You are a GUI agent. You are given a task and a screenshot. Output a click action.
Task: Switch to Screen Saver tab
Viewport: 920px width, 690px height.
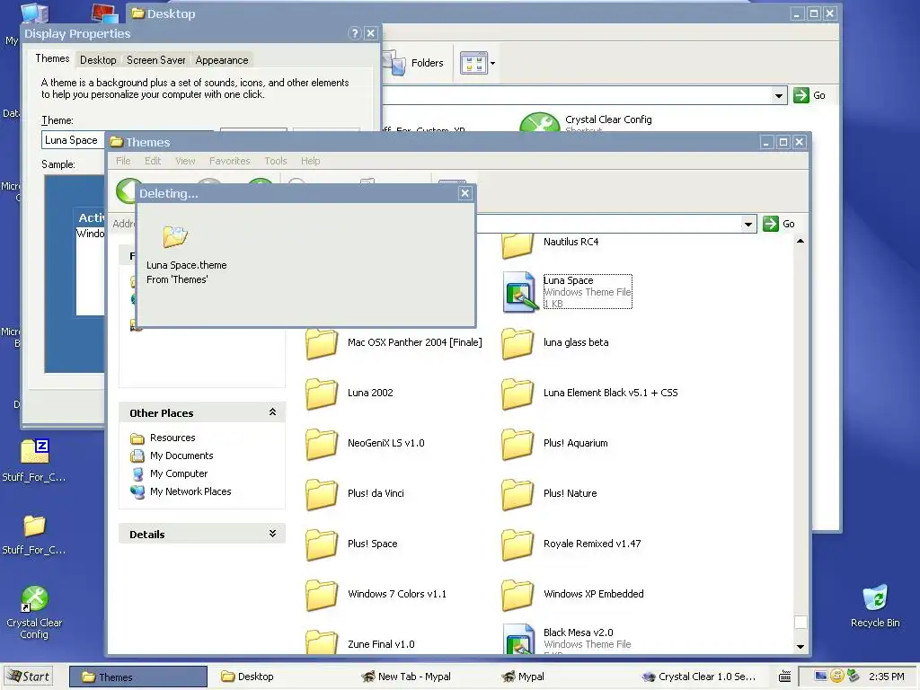[156, 60]
